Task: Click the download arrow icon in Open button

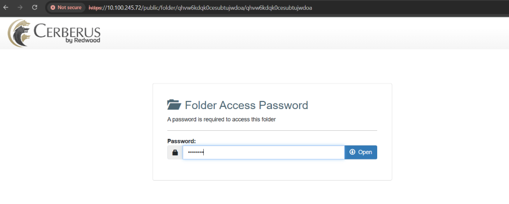Action: pyautogui.click(x=352, y=152)
